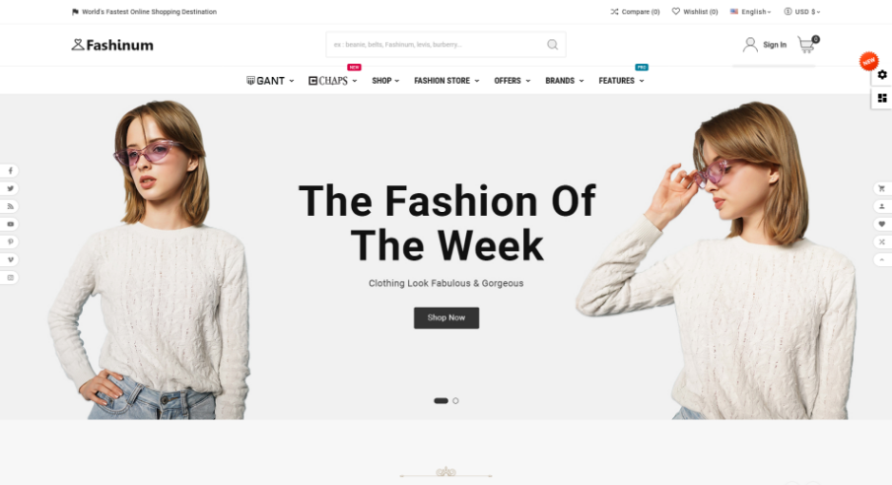This screenshot has width=892, height=485.
Task: Open the Fashion Store menu
Action: [x=446, y=81]
